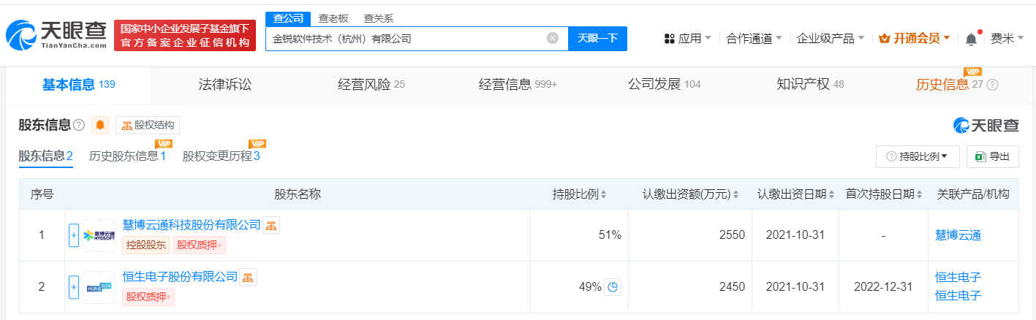The height and width of the screenshot is (320, 1036).
Task: Open equity structure icon next to 慧博云通科技股份有限公司
Action: pos(271,225)
